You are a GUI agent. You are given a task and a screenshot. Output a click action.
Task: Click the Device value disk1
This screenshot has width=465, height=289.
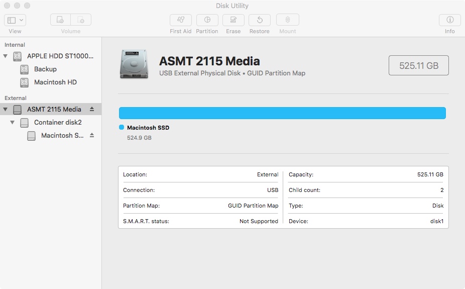[x=437, y=221]
